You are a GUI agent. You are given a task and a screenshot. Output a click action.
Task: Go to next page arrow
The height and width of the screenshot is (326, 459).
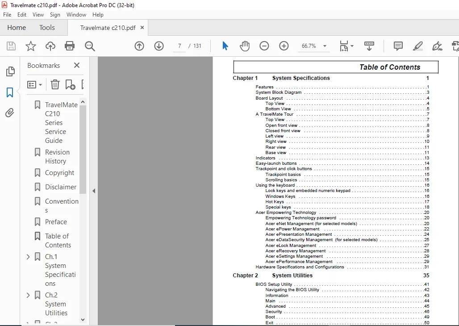159,46
